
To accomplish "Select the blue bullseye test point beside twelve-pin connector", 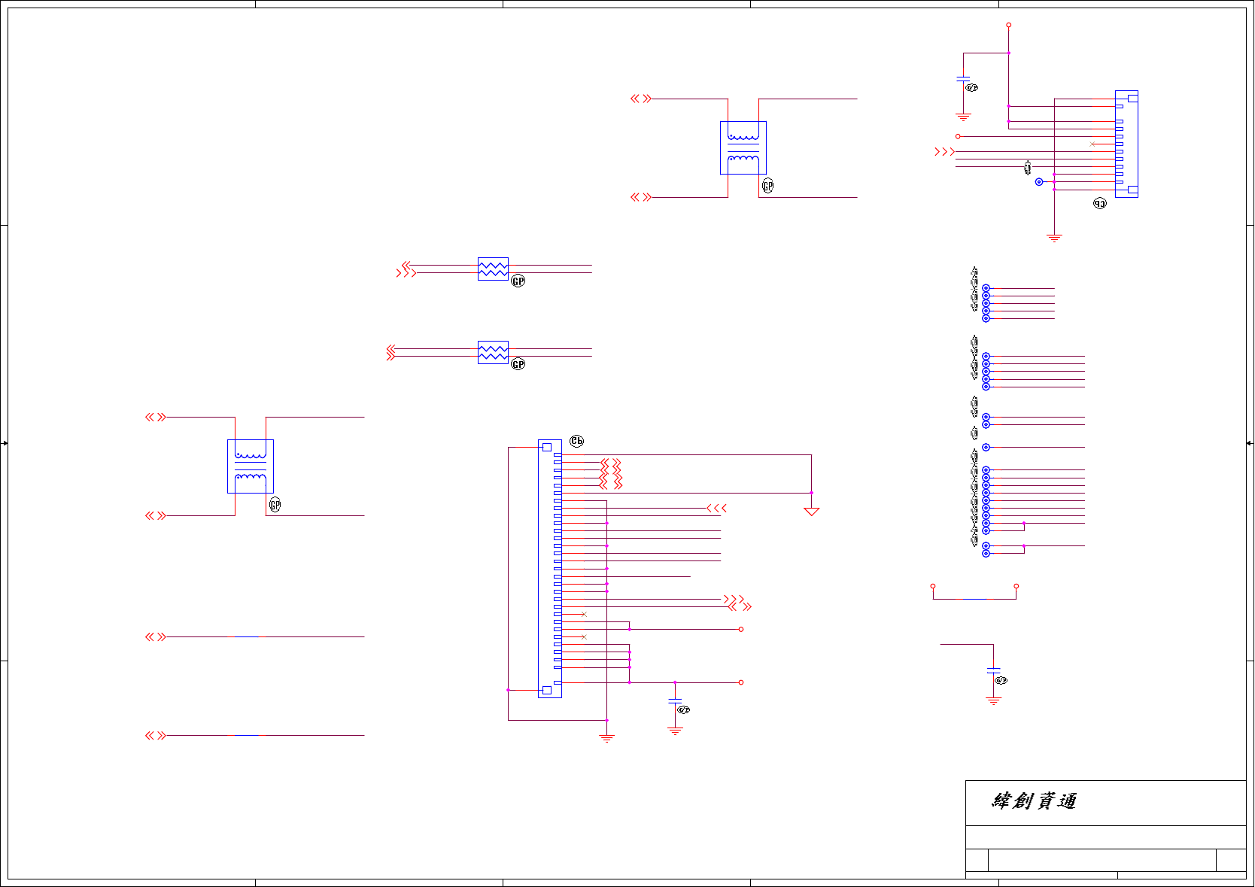I will coord(1039,181).
